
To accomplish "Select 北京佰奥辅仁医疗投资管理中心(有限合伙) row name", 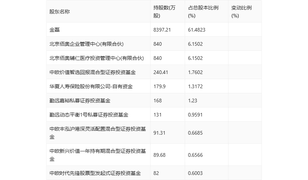I will pyautogui.click(x=97, y=58).
